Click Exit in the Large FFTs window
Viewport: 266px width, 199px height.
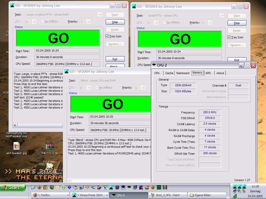pos(115,59)
